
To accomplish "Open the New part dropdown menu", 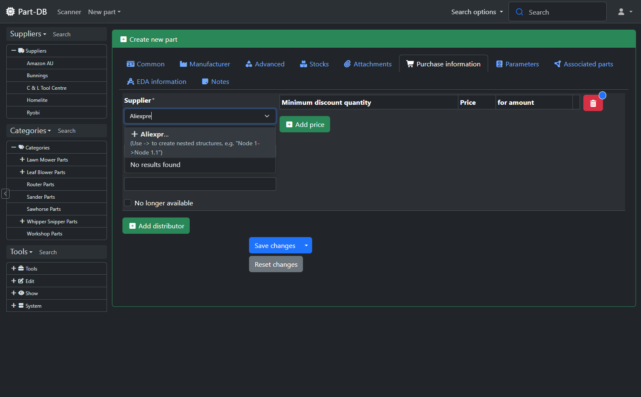I will [104, 12].
